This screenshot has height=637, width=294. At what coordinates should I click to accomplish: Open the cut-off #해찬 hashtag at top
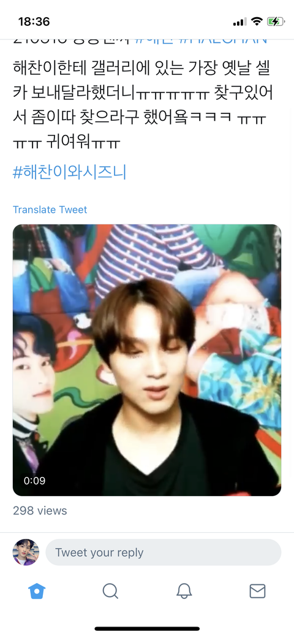coord(155,42)
